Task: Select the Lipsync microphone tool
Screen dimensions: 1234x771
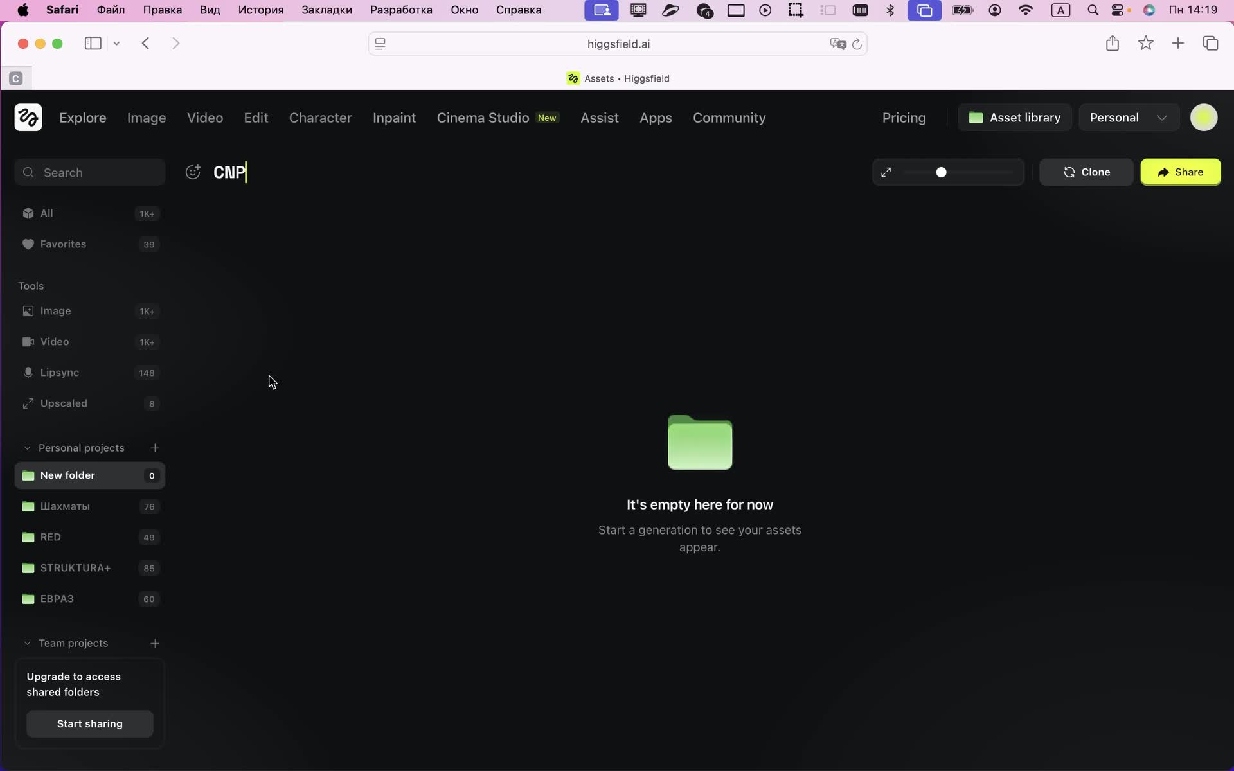Action: (x=59, y=373)
